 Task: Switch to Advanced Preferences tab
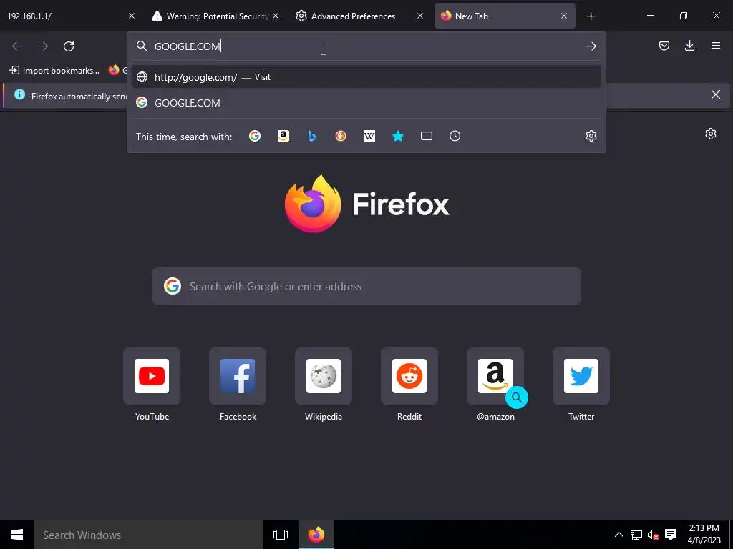click(361, 16)
